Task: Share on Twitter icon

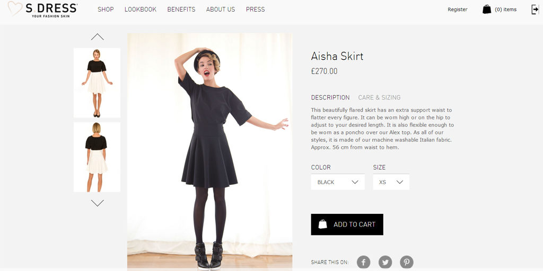Action: (385, 262)
